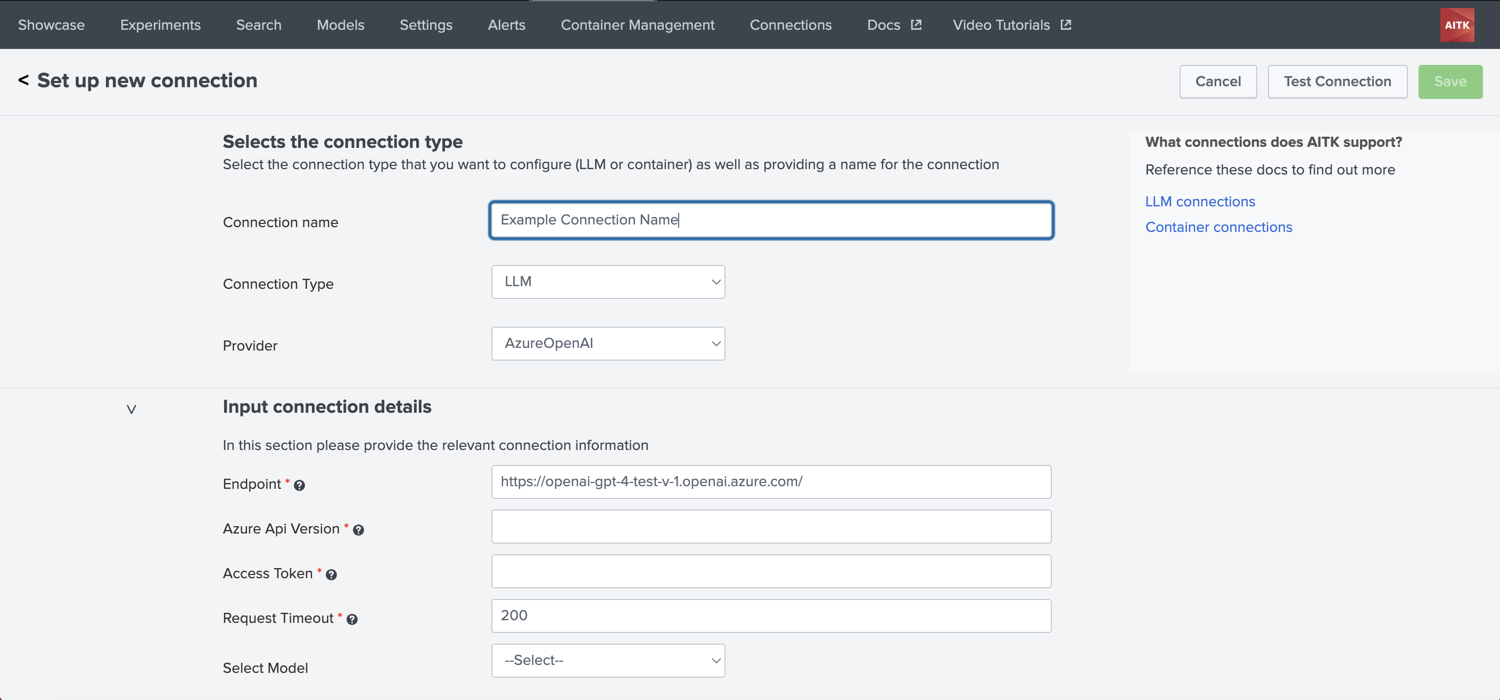The height and width of the screenshot is (700, 1500).
Task: Click the 'Connection name' label
Action: [280, 222]
